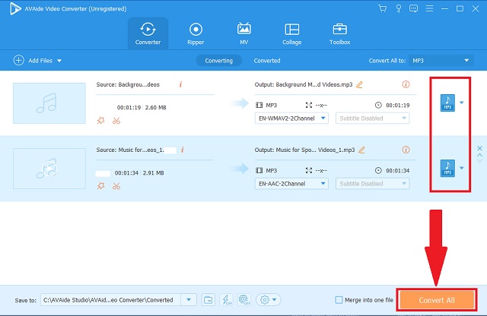
Task: Remove the Music for Sports file with X
Action: [480, 148]
